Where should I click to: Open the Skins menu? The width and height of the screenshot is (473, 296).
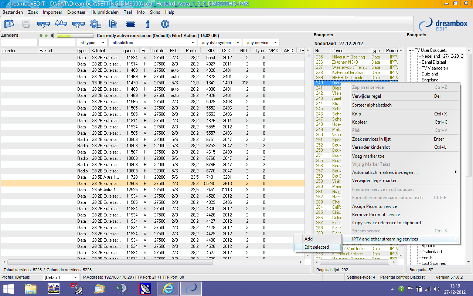(x=155, y=12)
